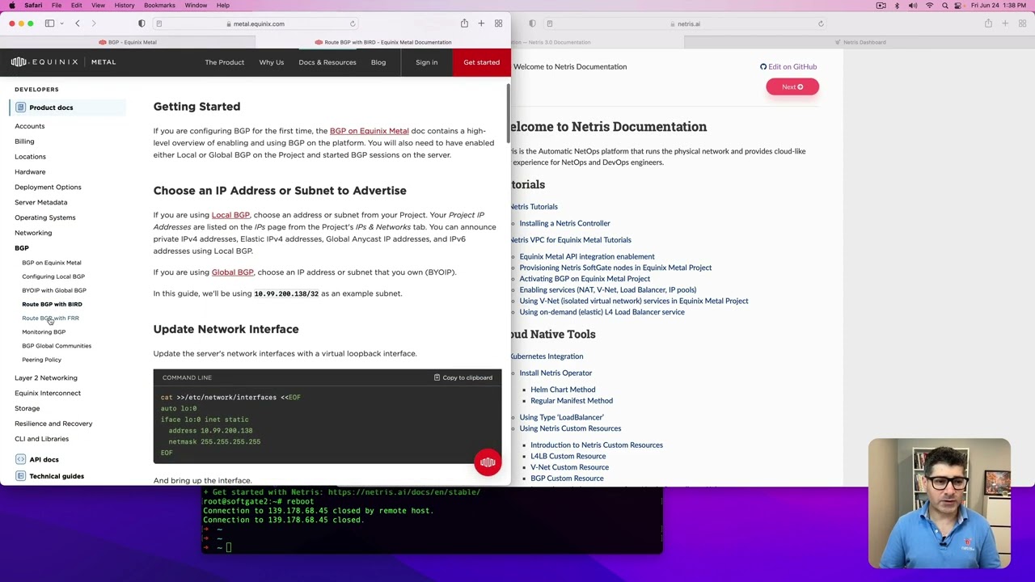The width and height of the screenshot is (1035, 582).
Task: Follow the Local BGP link
Action: click(230, 215)
